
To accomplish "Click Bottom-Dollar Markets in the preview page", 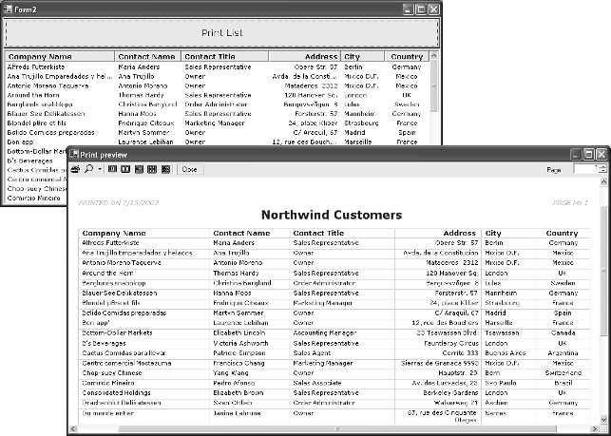I will [x=117, y=333].
